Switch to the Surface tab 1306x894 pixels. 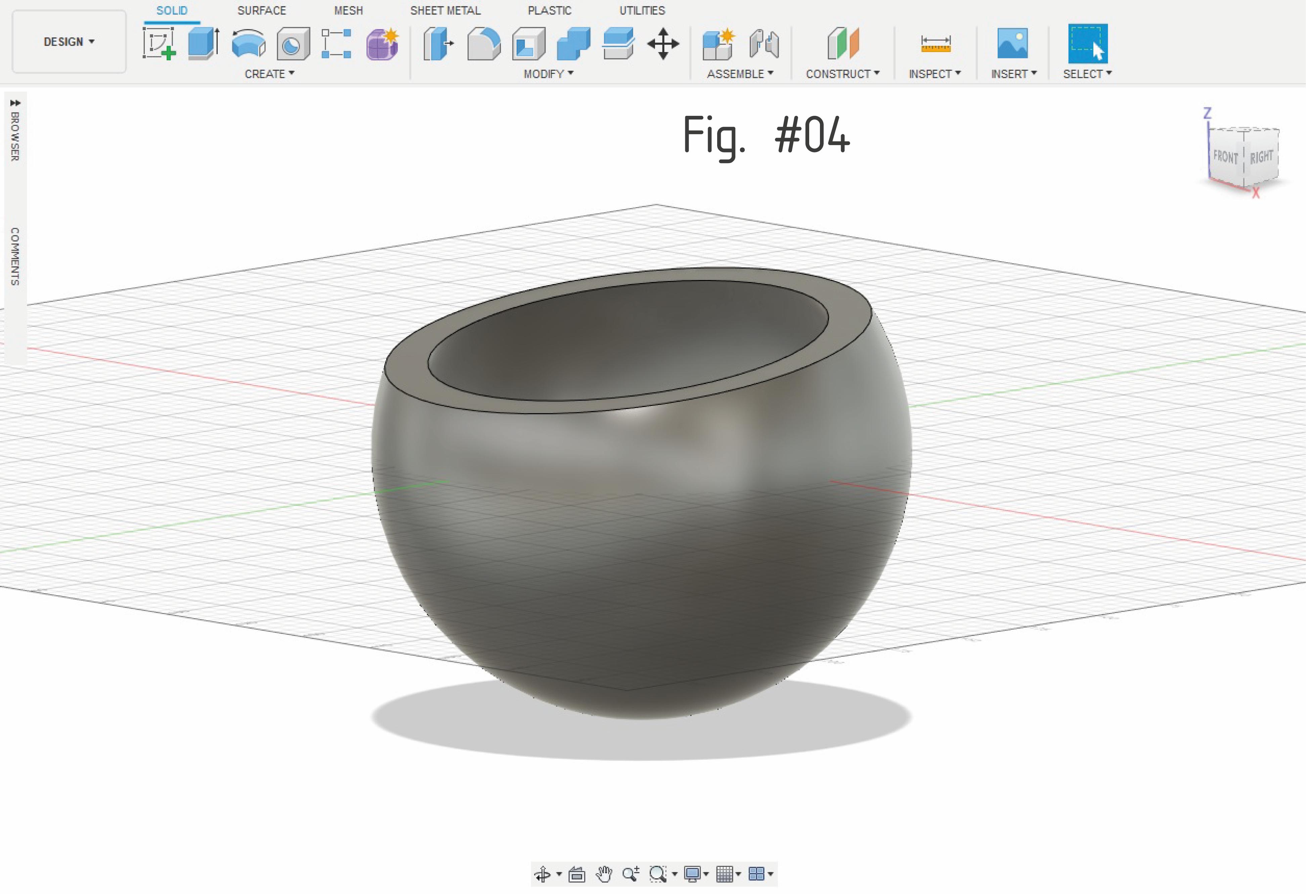click(262, 10)
